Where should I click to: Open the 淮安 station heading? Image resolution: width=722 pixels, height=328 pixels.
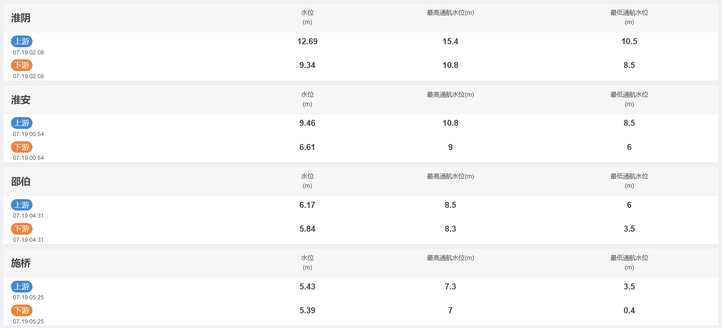tap(21, 100)
